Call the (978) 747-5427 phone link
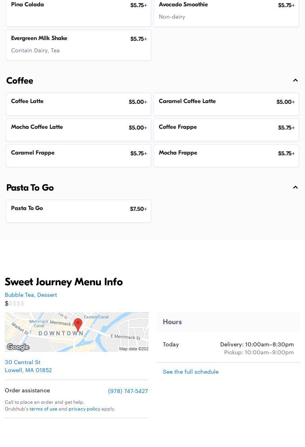 coord(128,391)
